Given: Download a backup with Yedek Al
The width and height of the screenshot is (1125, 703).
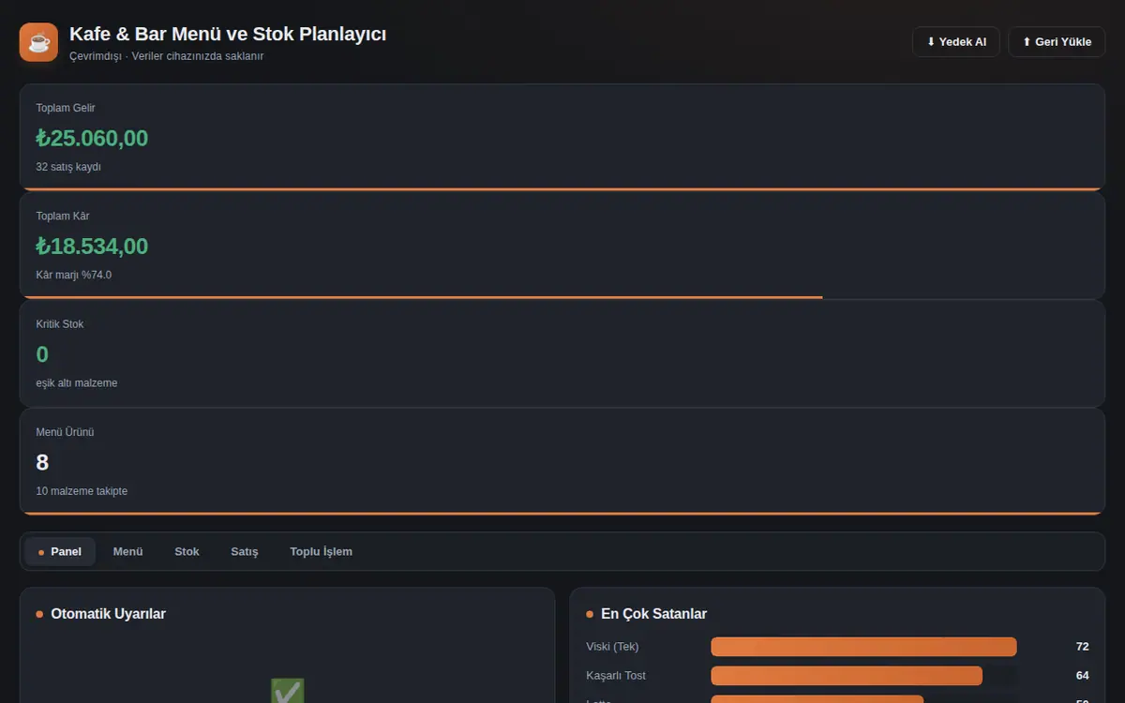Looking at the screenshot, I should click(956, 42).
